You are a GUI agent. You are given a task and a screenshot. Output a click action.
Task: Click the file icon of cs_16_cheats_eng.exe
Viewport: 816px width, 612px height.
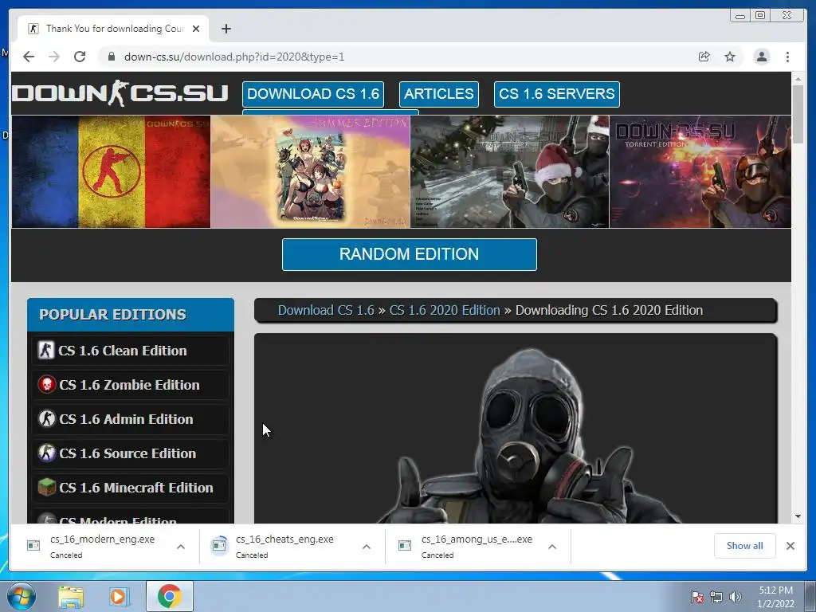pyautogui.click(x=219, y=545)
